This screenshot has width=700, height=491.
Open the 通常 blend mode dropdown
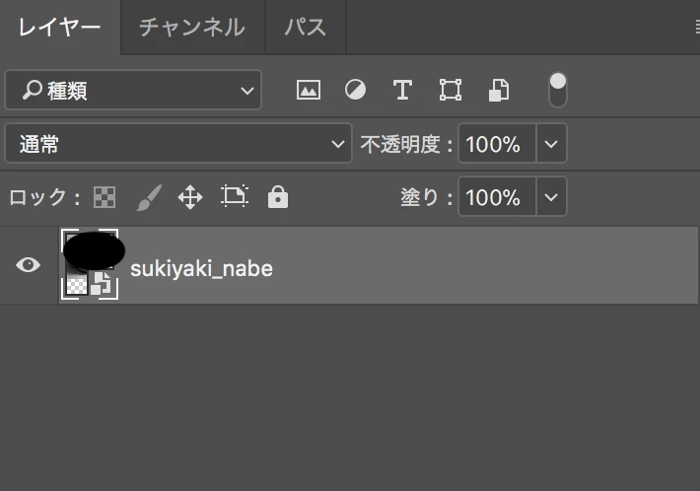click(178, 143)
